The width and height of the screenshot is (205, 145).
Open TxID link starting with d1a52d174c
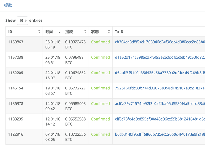(x=160, y=57)
